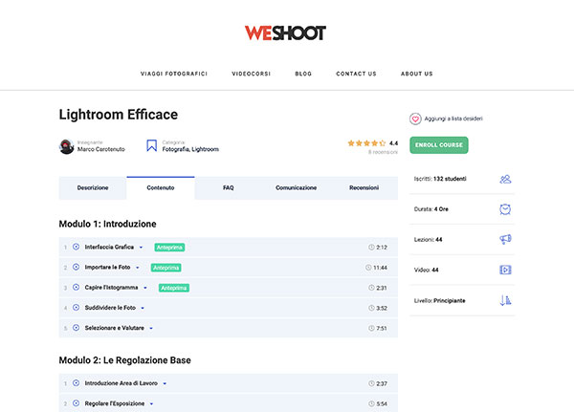Open the Selezionare e Valutare lesson title
The height and width of the screenshot is (412, 574).
click(114, 328)
